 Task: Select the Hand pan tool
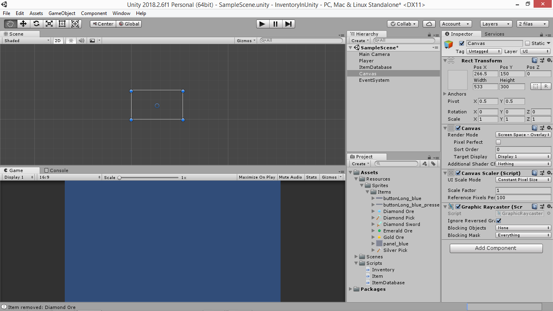click(10, 24)
